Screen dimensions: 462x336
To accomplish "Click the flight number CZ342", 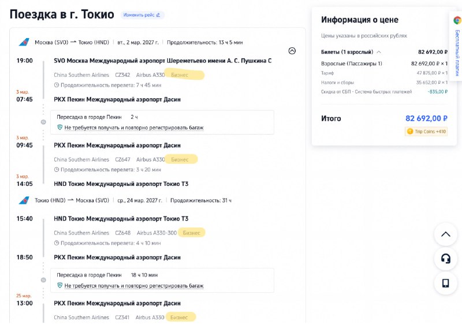I will 122,75.
